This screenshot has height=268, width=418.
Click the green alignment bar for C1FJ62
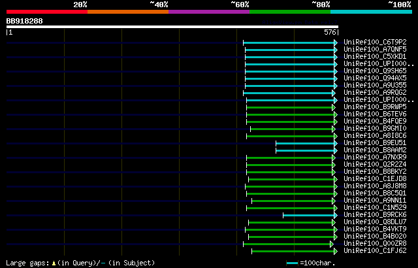point(293,252)
